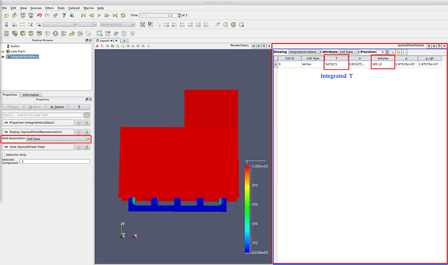
Task: Enable the Selection Only checkbox
Action: tap(3, 155)
